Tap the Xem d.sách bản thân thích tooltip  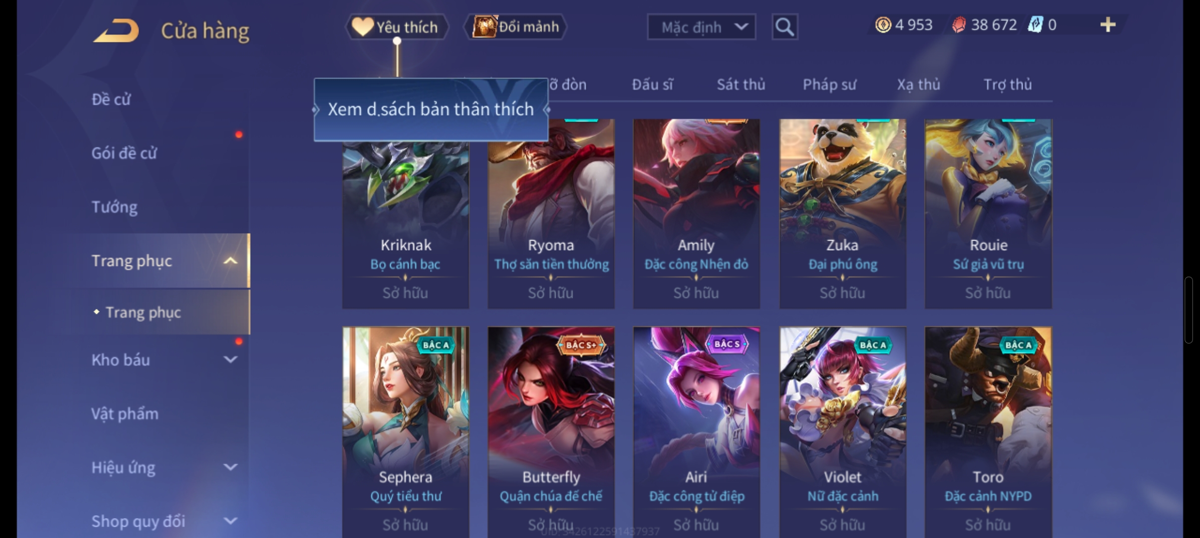(x=431, y=110)
